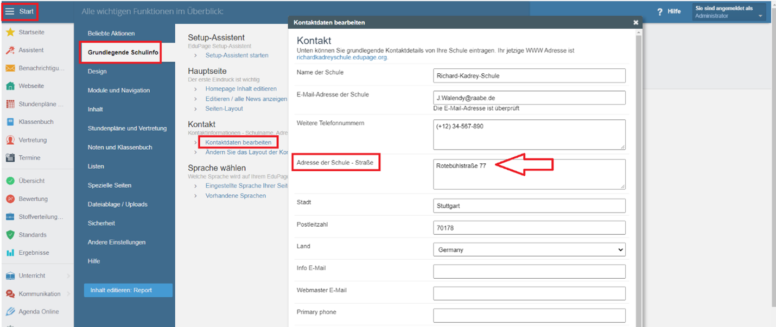776x327 pixels.
Task: Click the Stundenpläne grid icon
Action: 10,104
